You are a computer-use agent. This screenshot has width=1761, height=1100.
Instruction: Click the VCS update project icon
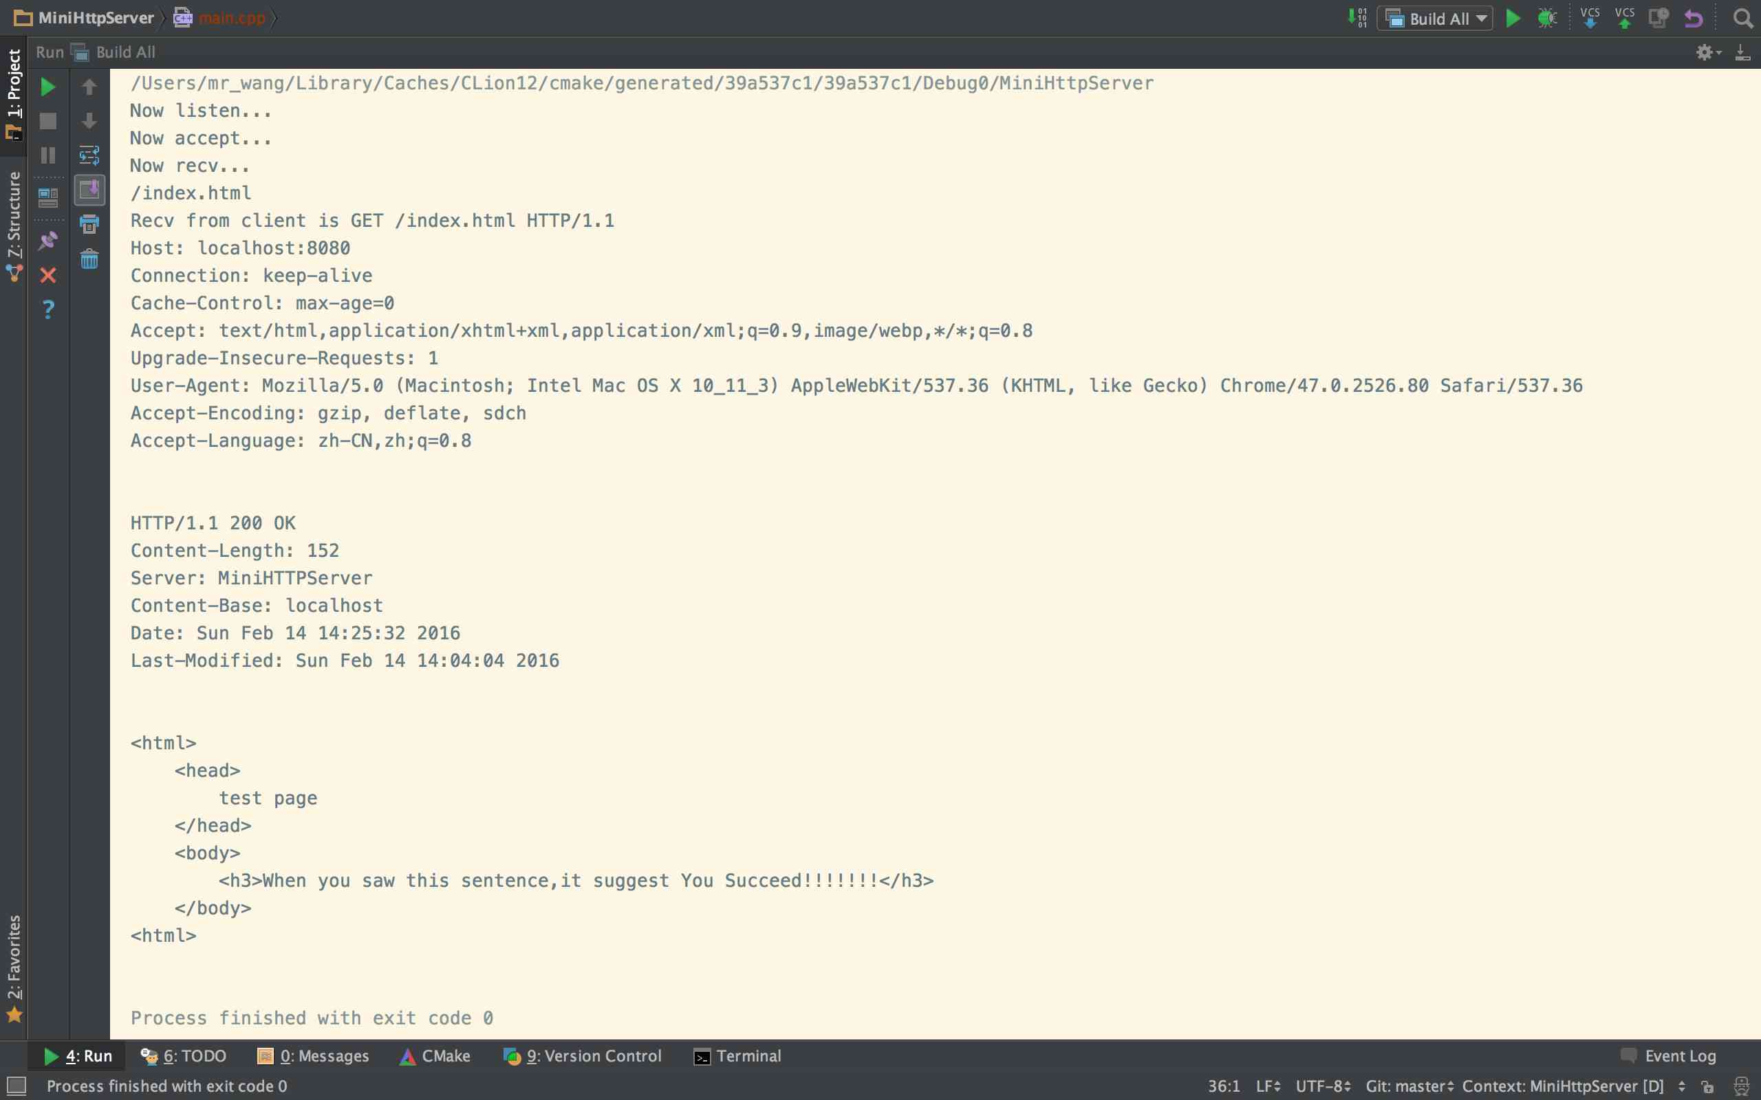pyautogui.click(x=1590, y=18)
